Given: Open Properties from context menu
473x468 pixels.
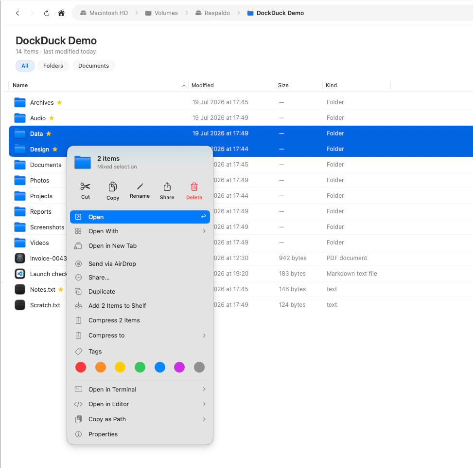Looking at the screenshot, I should click(x=140, y=434).
